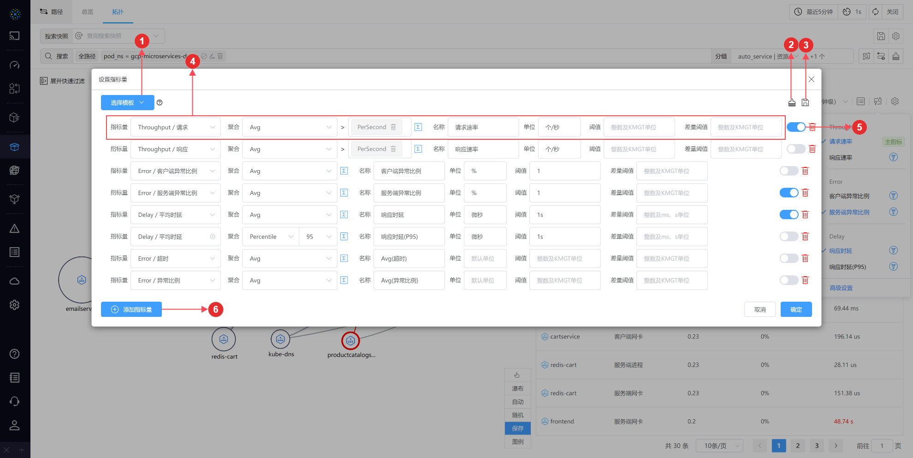This screenshot has height=458, width=913.
Task: Click the alert triangle icon in sidebar
Action: click(15, 229)
